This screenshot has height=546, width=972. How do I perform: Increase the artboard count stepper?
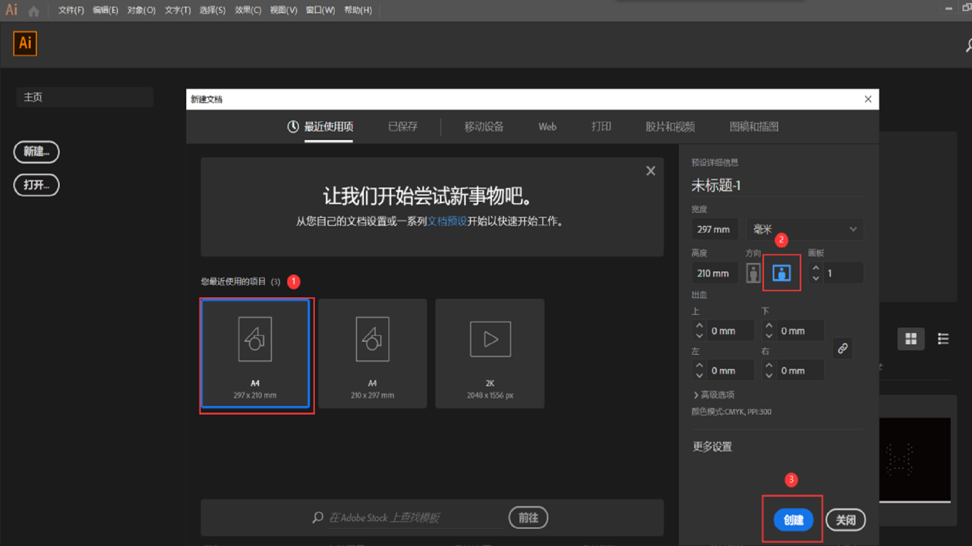pyautogui.click(x=816, y=268)
